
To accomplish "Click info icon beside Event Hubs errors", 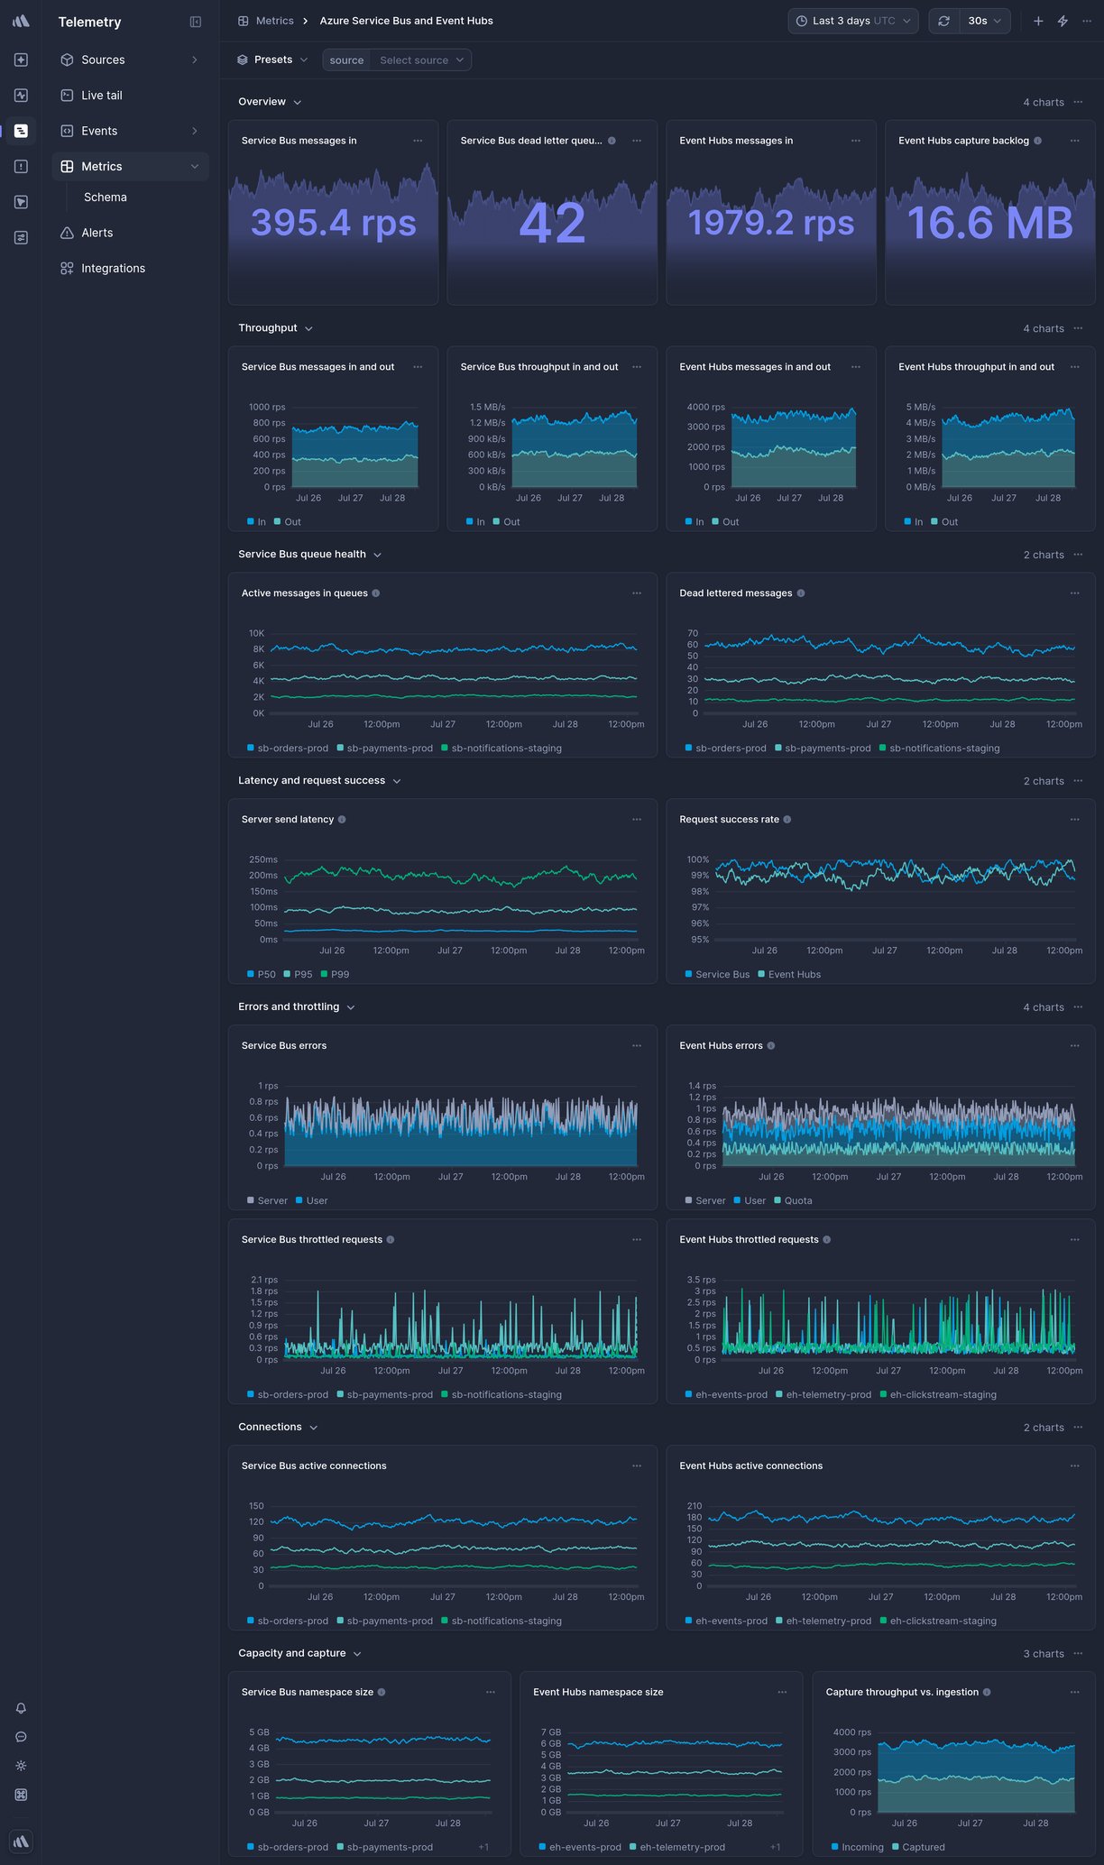I will [x=770, y=1046].
